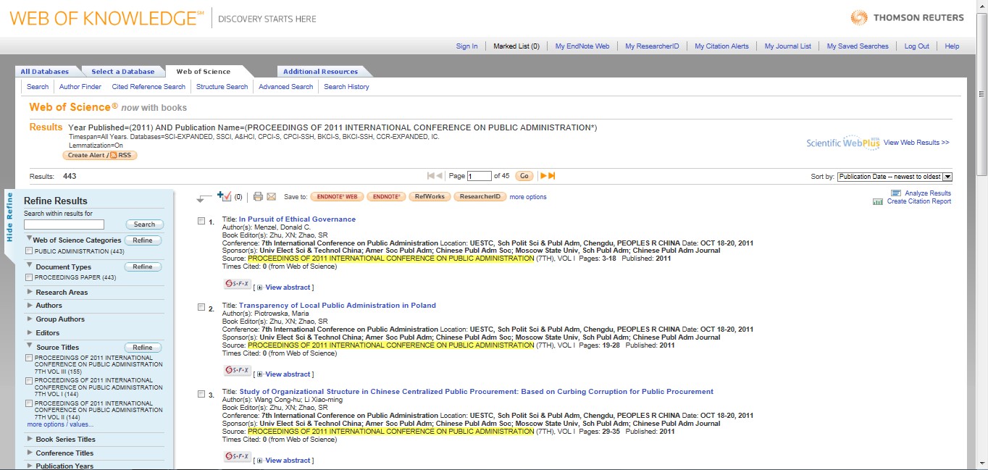
Task: Click the RSS feed icon button
Action: click(x=122, y=155)
